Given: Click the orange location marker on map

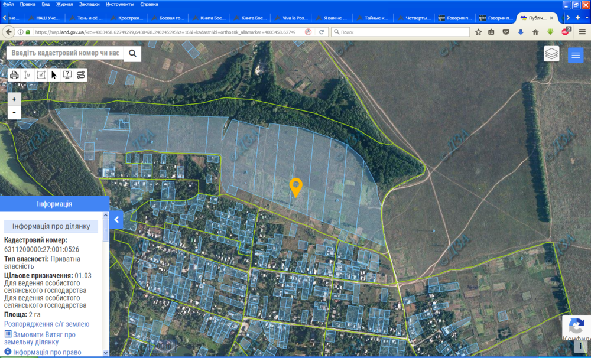Looking at the screenshot, I should click(x=295, y=187).
